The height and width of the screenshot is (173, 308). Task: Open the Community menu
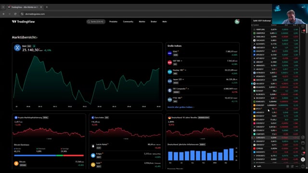128,22
